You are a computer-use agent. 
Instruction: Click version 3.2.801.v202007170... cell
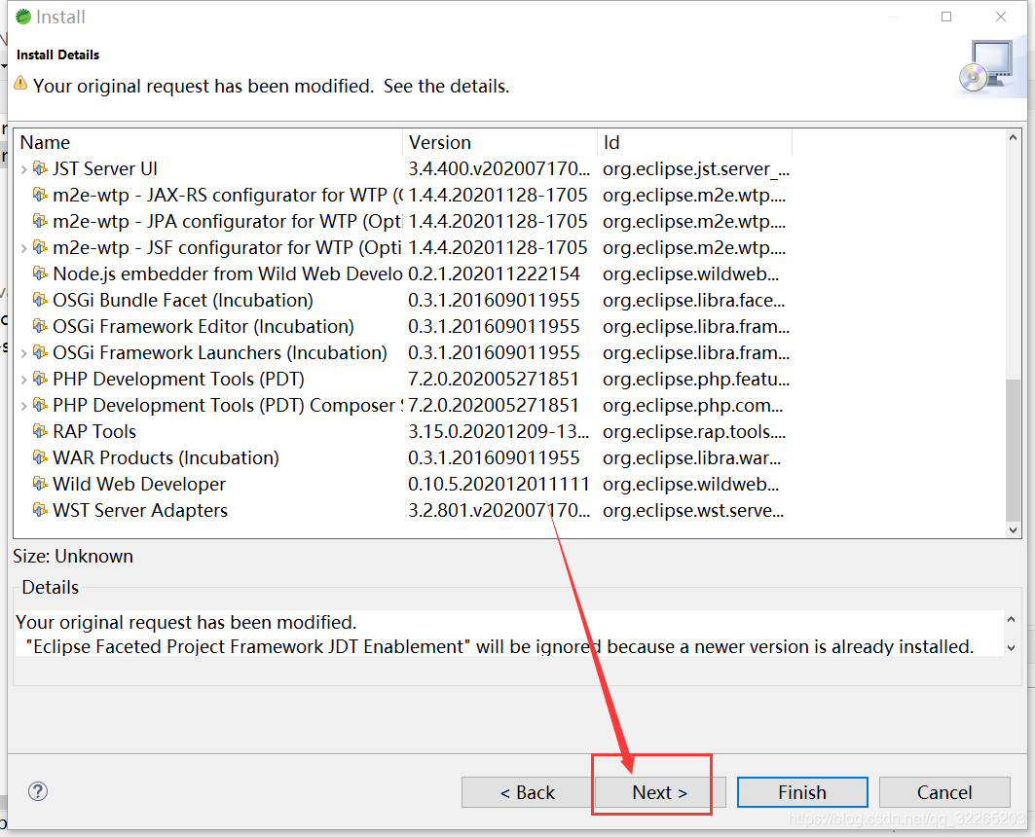pos(499,511)
